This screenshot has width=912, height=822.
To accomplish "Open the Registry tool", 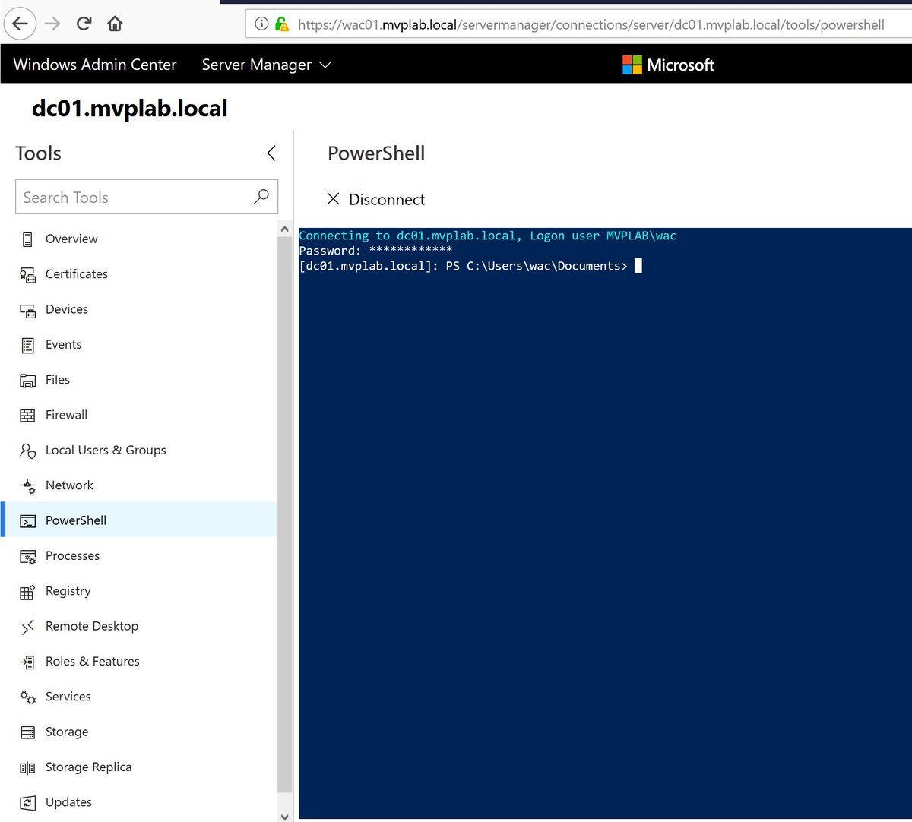I will coord(68,591).
